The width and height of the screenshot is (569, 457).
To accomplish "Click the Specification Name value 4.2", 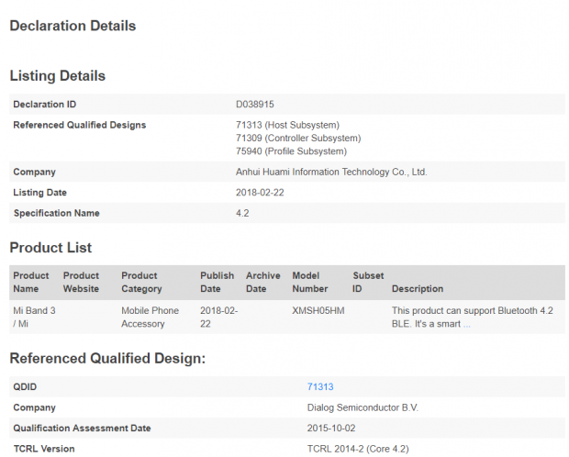I will (x=242, y=214).
